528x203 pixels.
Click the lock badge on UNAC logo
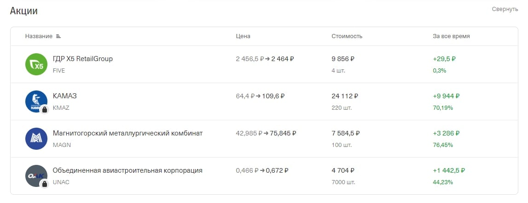(44, 184)
